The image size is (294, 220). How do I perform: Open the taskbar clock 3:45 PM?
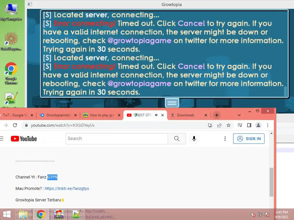click(282, 215)
